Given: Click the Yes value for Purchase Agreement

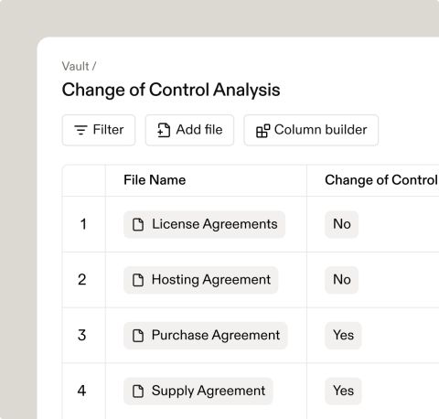Looking at the screenshot, I should point(343,336).
